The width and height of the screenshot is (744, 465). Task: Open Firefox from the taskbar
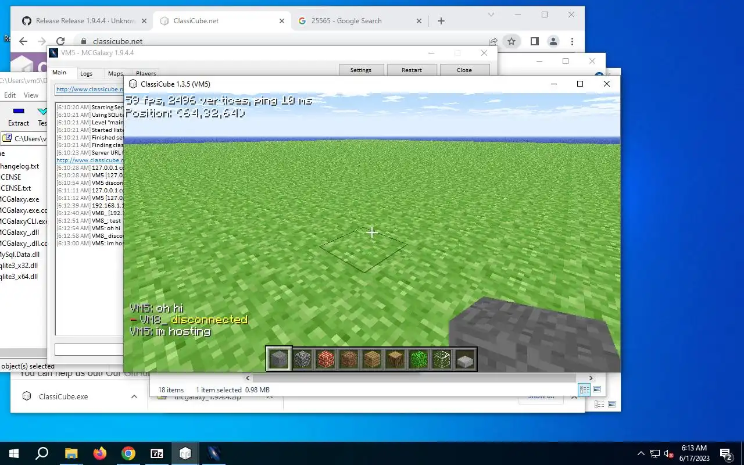point(100,453)
